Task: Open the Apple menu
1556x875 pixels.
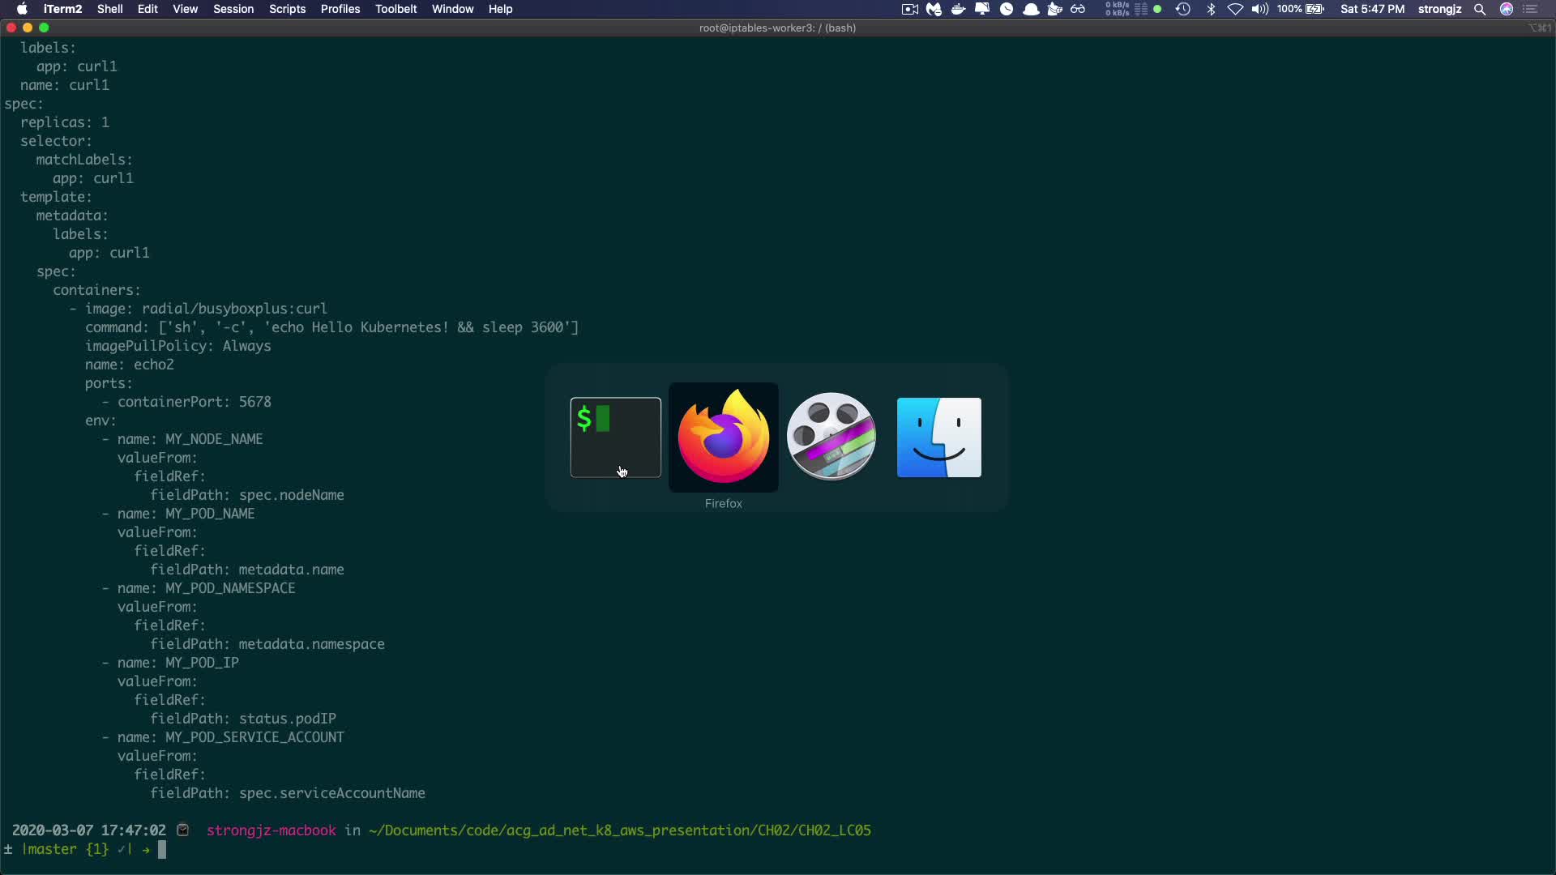Action: 22,9
